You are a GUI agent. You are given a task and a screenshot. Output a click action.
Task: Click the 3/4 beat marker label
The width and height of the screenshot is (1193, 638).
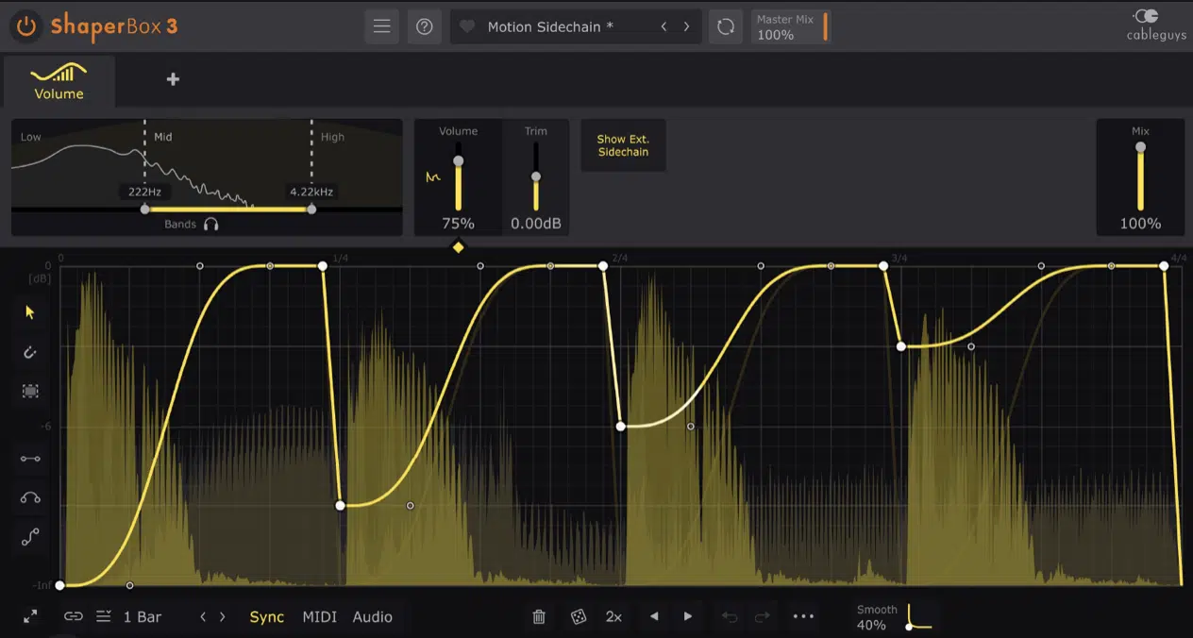pos(899,258)
